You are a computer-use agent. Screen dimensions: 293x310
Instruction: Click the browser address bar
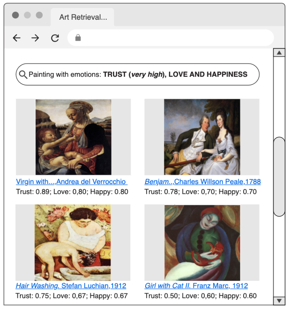[176, 38]
